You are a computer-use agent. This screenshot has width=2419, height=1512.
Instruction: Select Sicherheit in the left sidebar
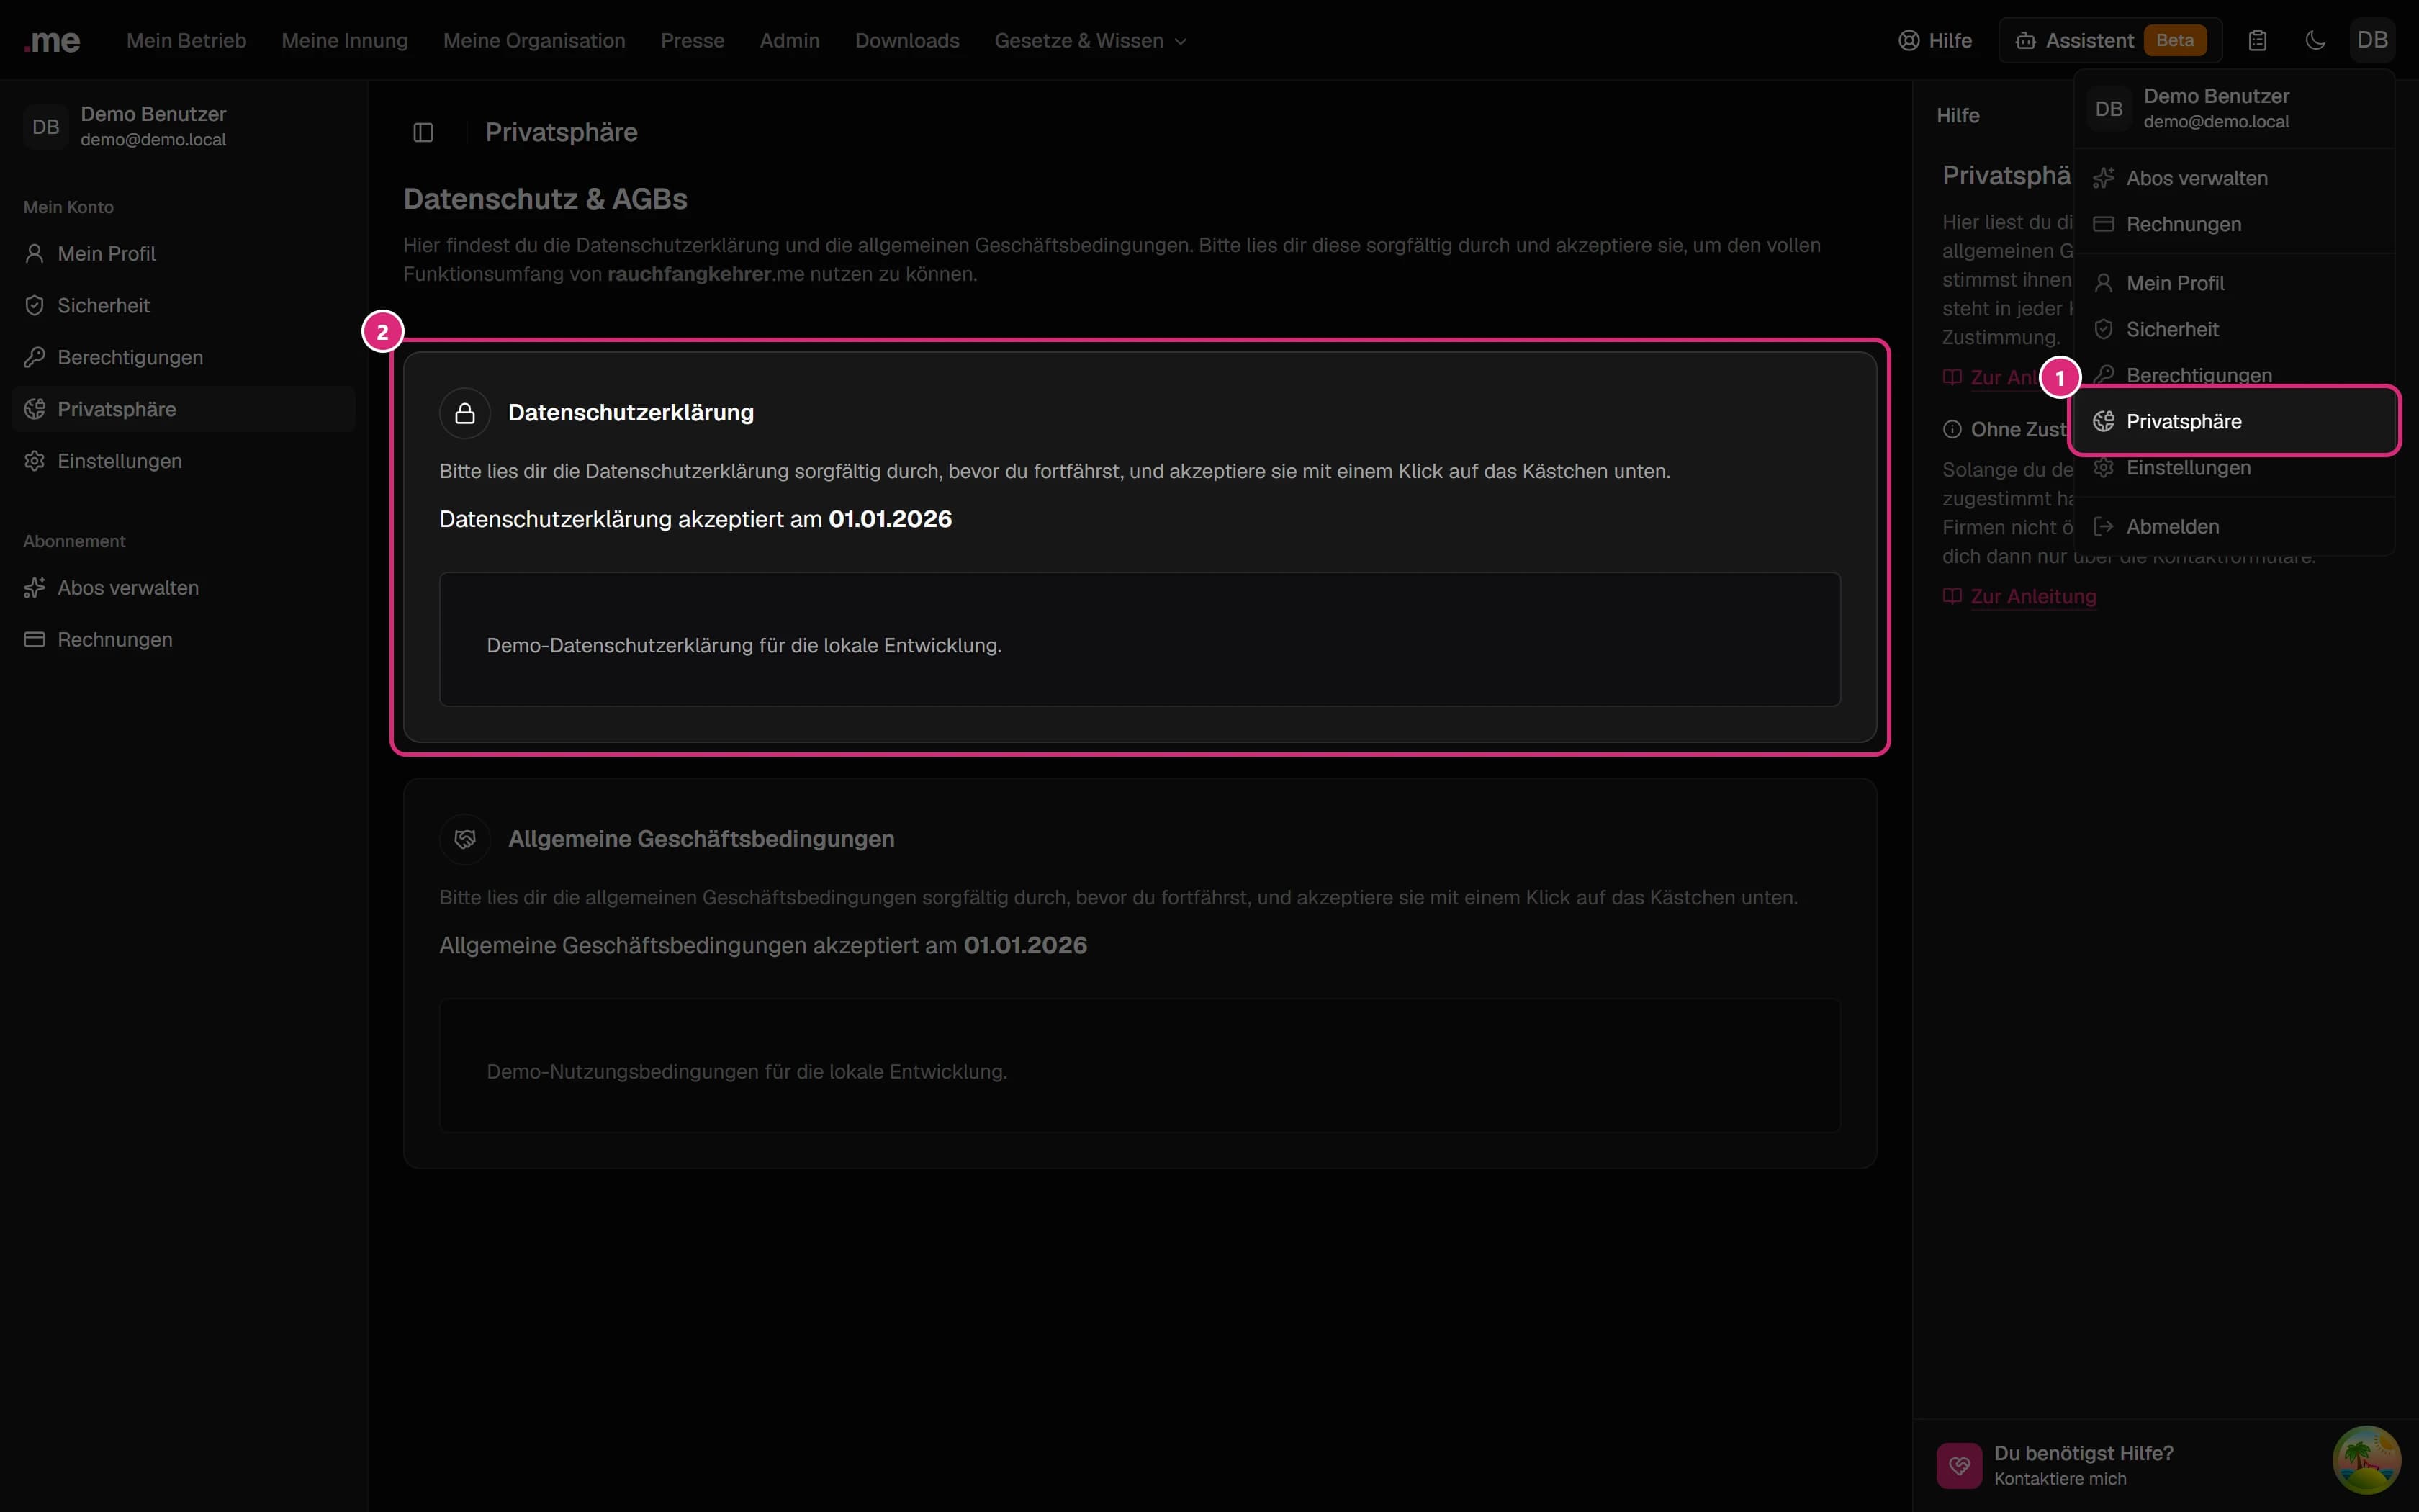tap(184, 306)
